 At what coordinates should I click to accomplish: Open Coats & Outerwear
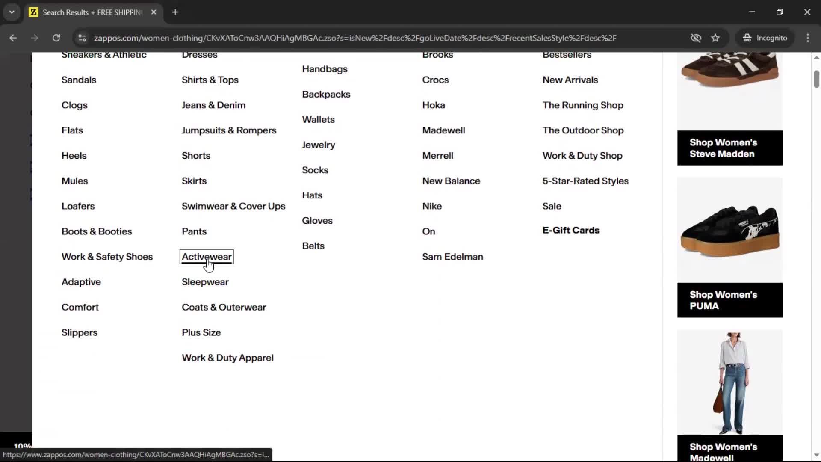pos(224,307)
